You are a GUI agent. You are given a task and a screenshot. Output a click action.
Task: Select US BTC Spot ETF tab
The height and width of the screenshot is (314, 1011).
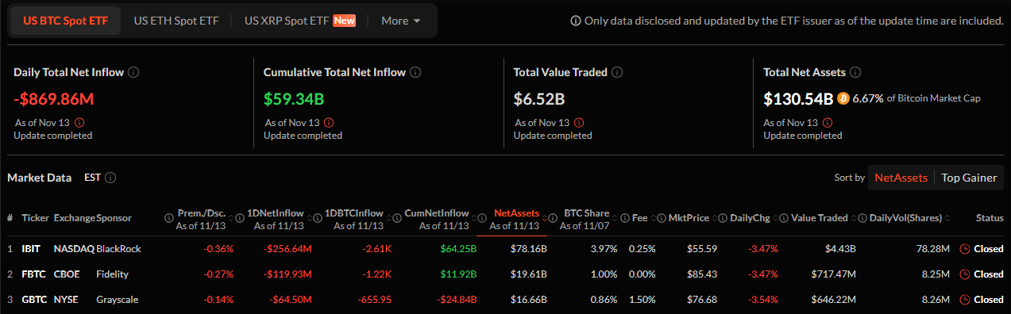65,21
